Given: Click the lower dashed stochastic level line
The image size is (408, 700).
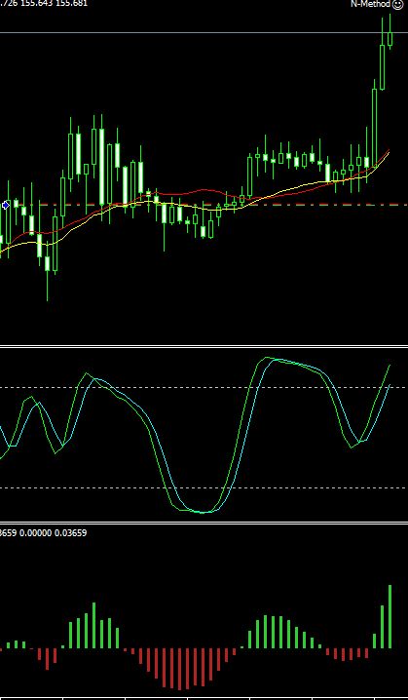Looking at the screenshot, I should point(204,487).
